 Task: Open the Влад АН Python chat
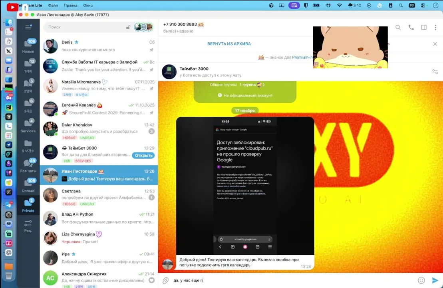pyautogui.click(x=99, y=218)
